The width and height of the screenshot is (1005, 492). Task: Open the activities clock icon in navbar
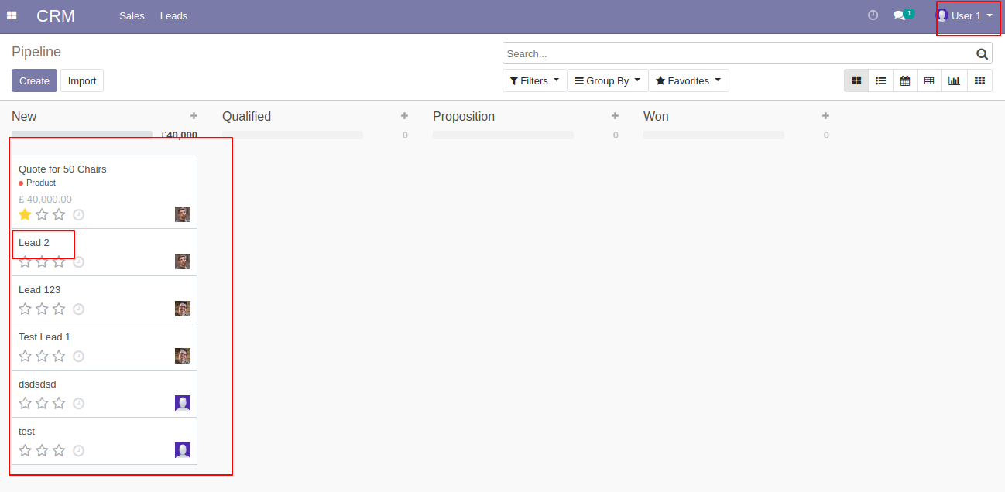coord(873,15)
